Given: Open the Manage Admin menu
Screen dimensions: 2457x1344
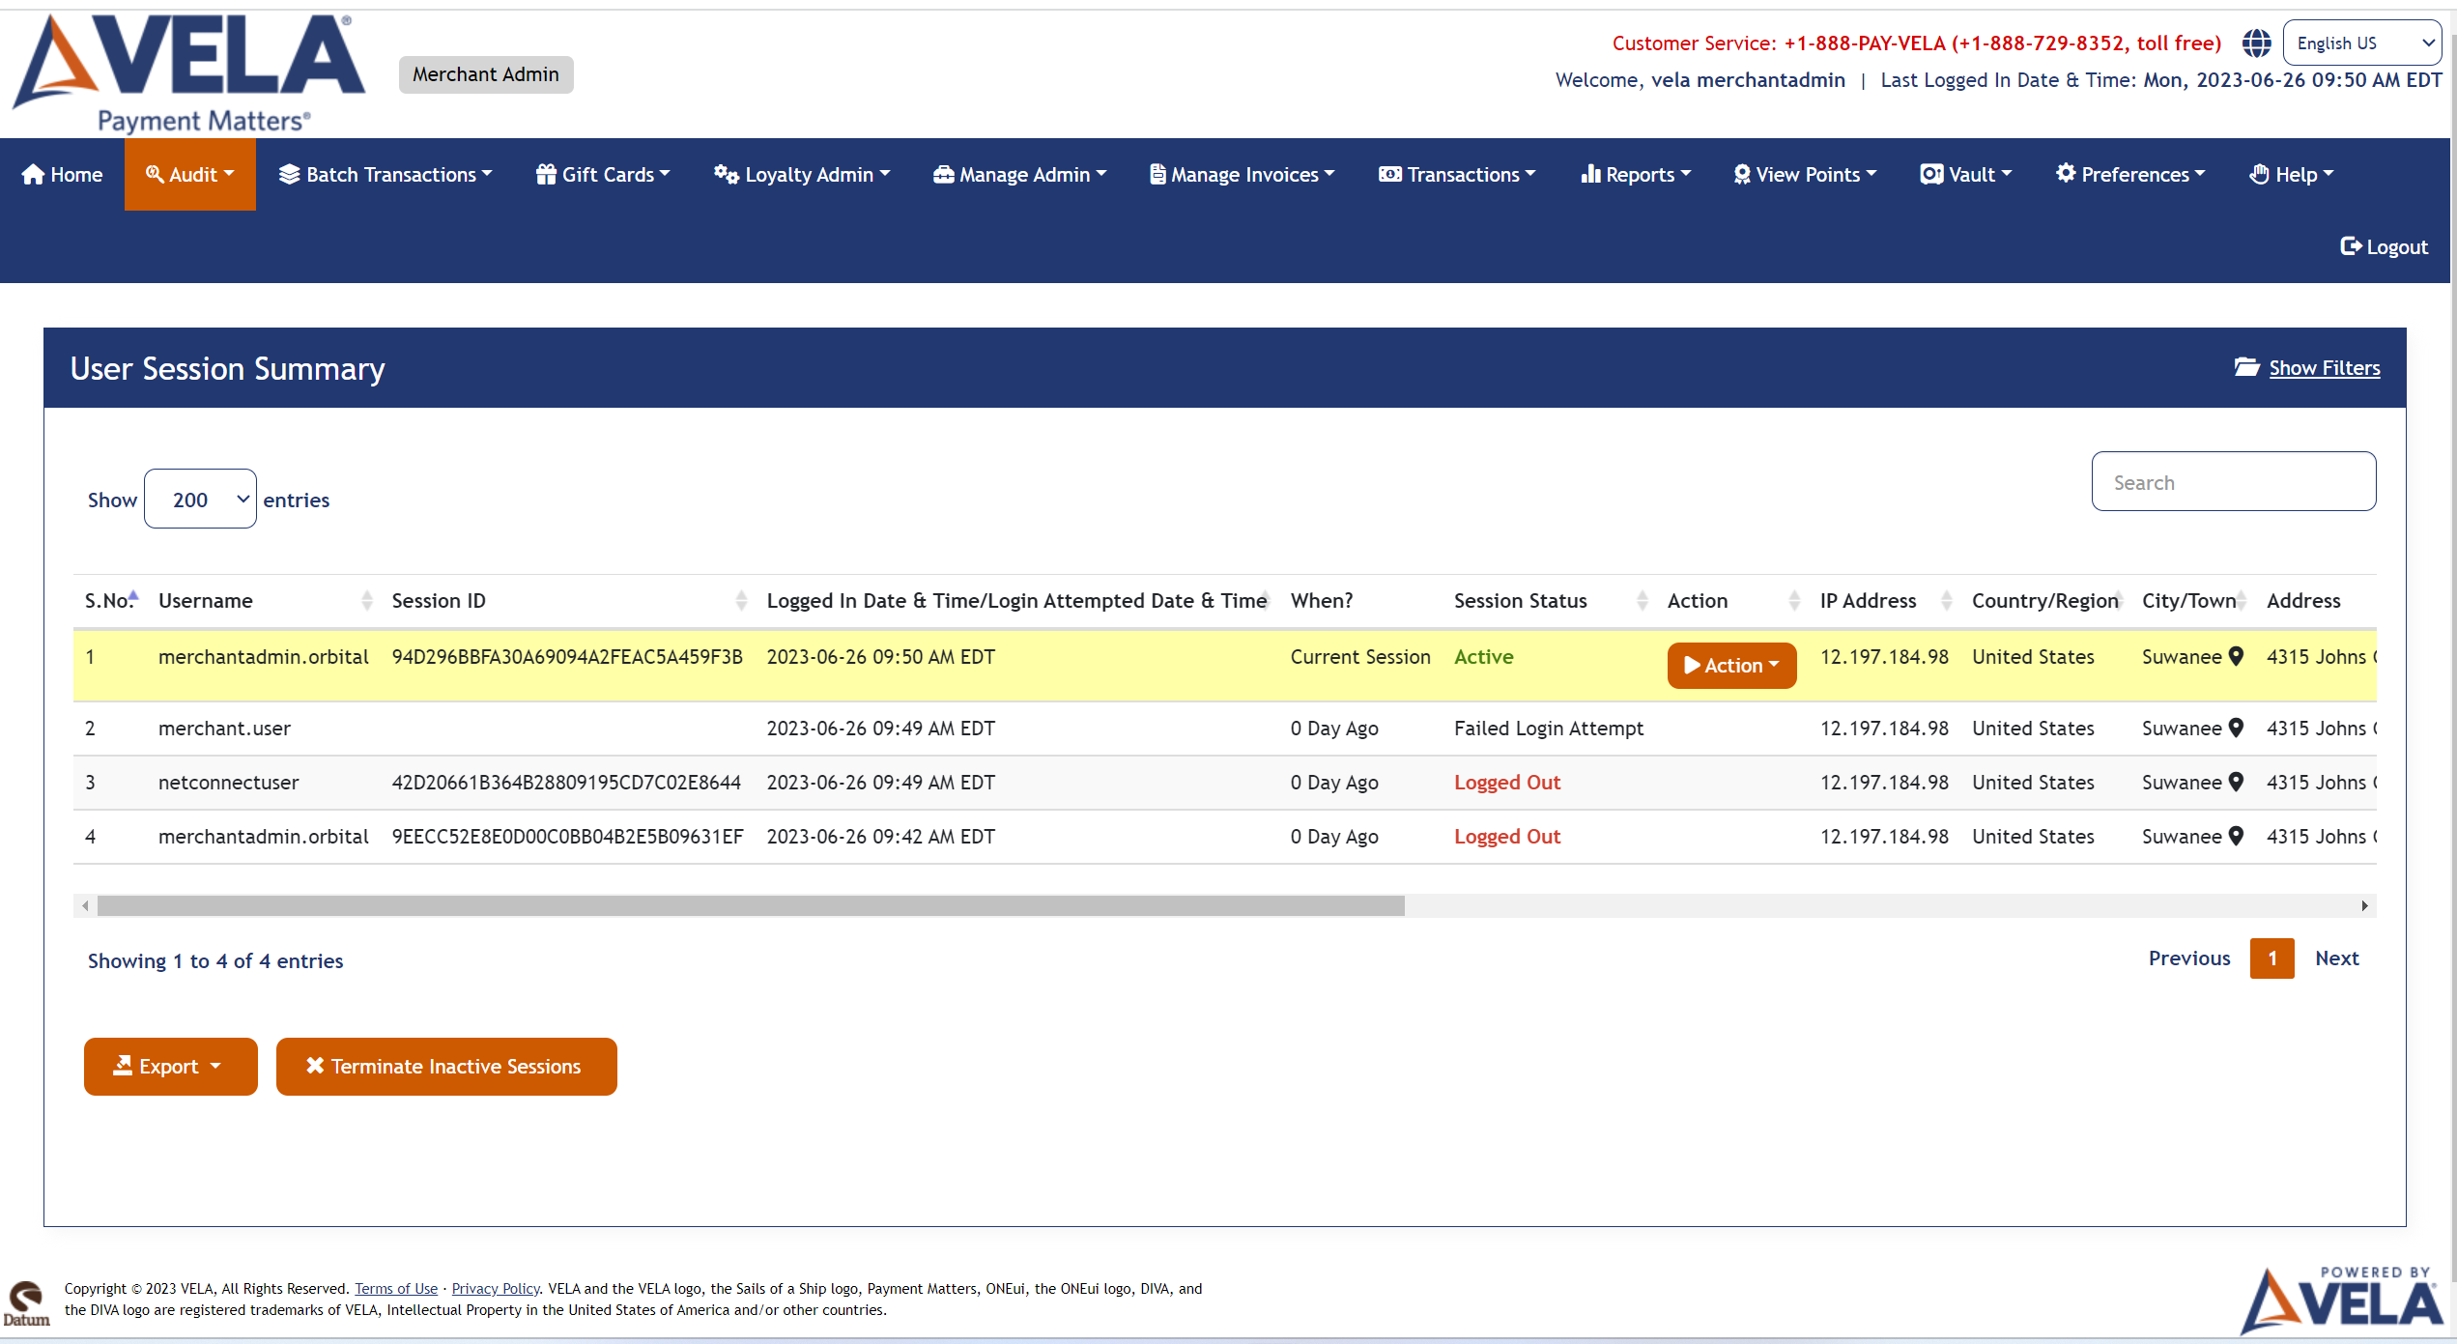Looking at the screenshot, I should coord(1019,174).
